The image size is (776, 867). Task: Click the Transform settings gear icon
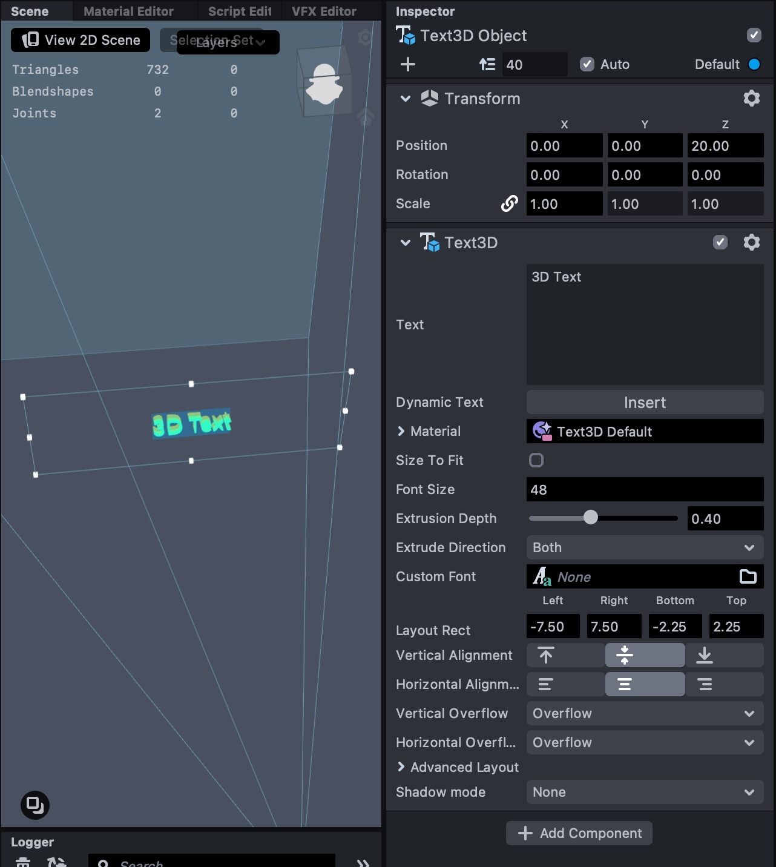751,98
